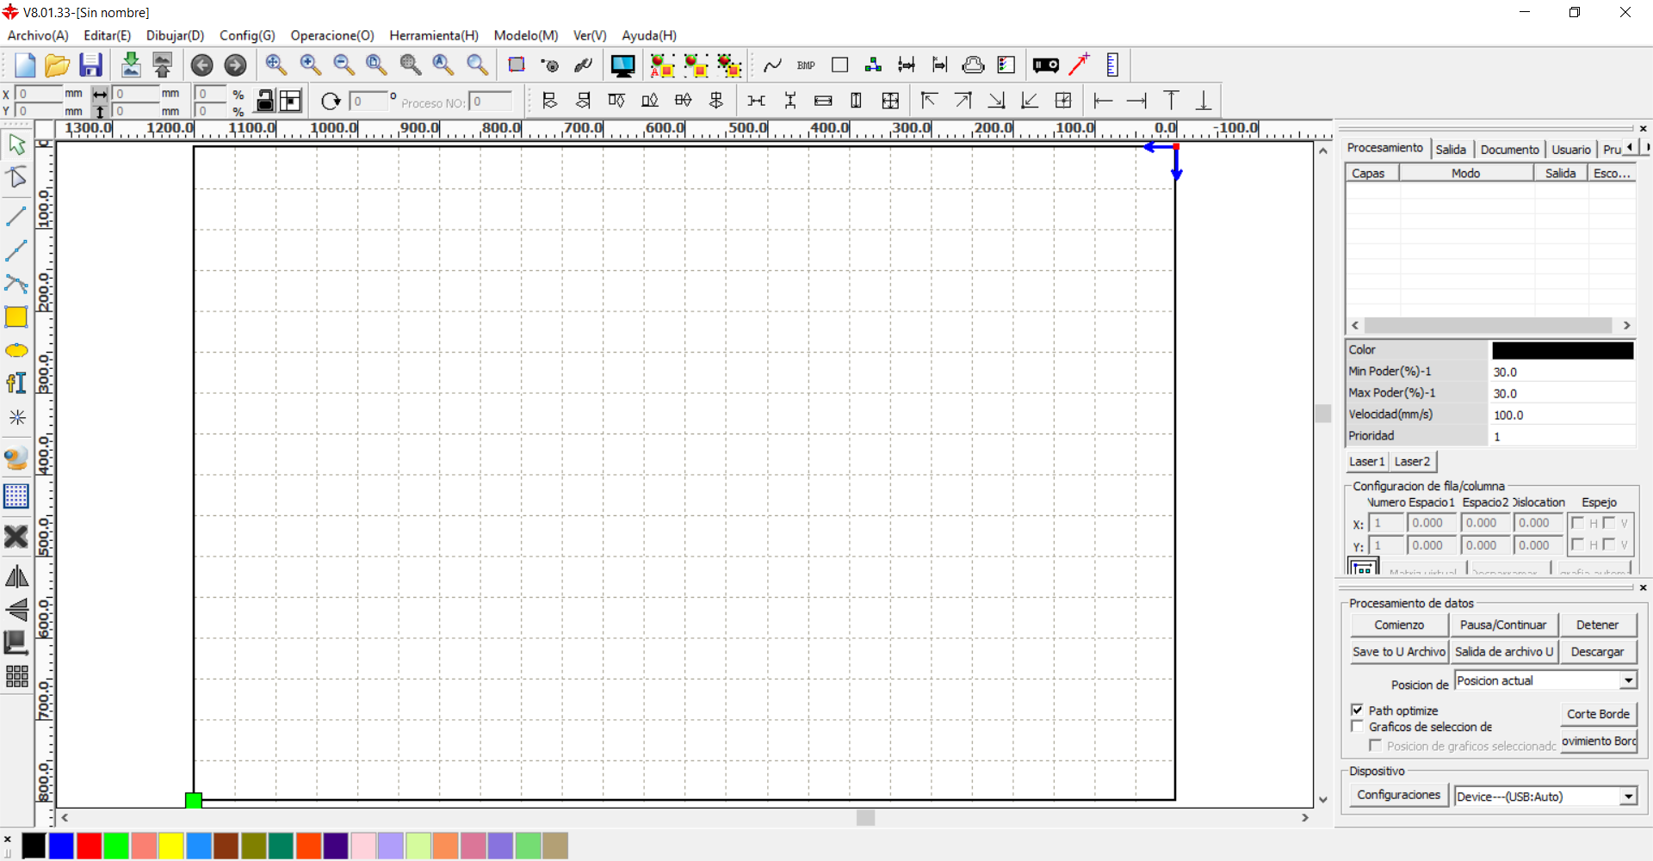The image size is (1653, 861).
Task: Open a file with the folder icon
Action: click(x=57, y=65)
